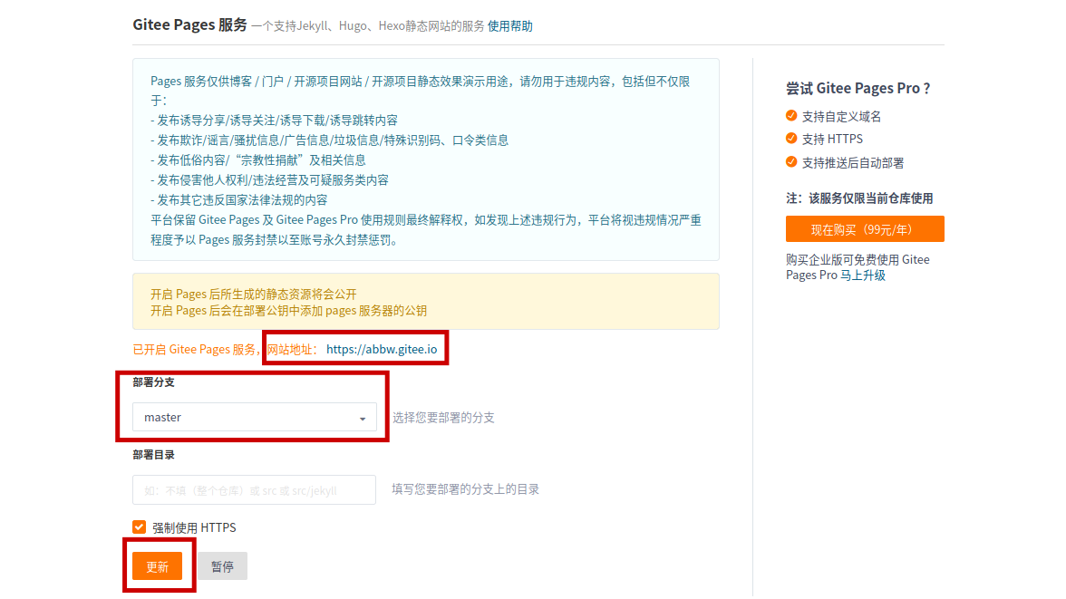Click the 强制使用 HTTPS label text
Image resolution: width=1066 pixels, height=599 pixels.
click(194, 527)
